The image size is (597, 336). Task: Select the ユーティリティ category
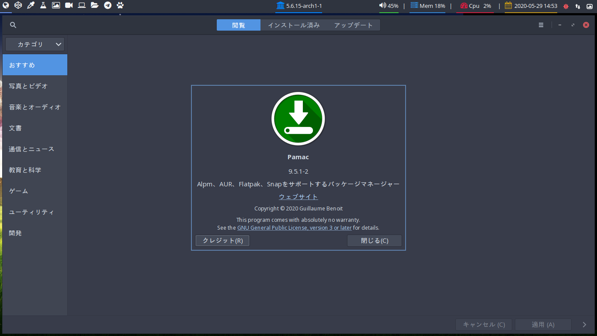pyautogui.click(x=35, y=212)
